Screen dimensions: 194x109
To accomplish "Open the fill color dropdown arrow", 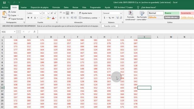I will (x=51, y=18).
